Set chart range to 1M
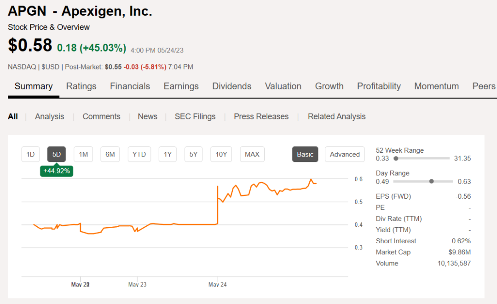This screenshot has width=497, height=304. (83, 154)
